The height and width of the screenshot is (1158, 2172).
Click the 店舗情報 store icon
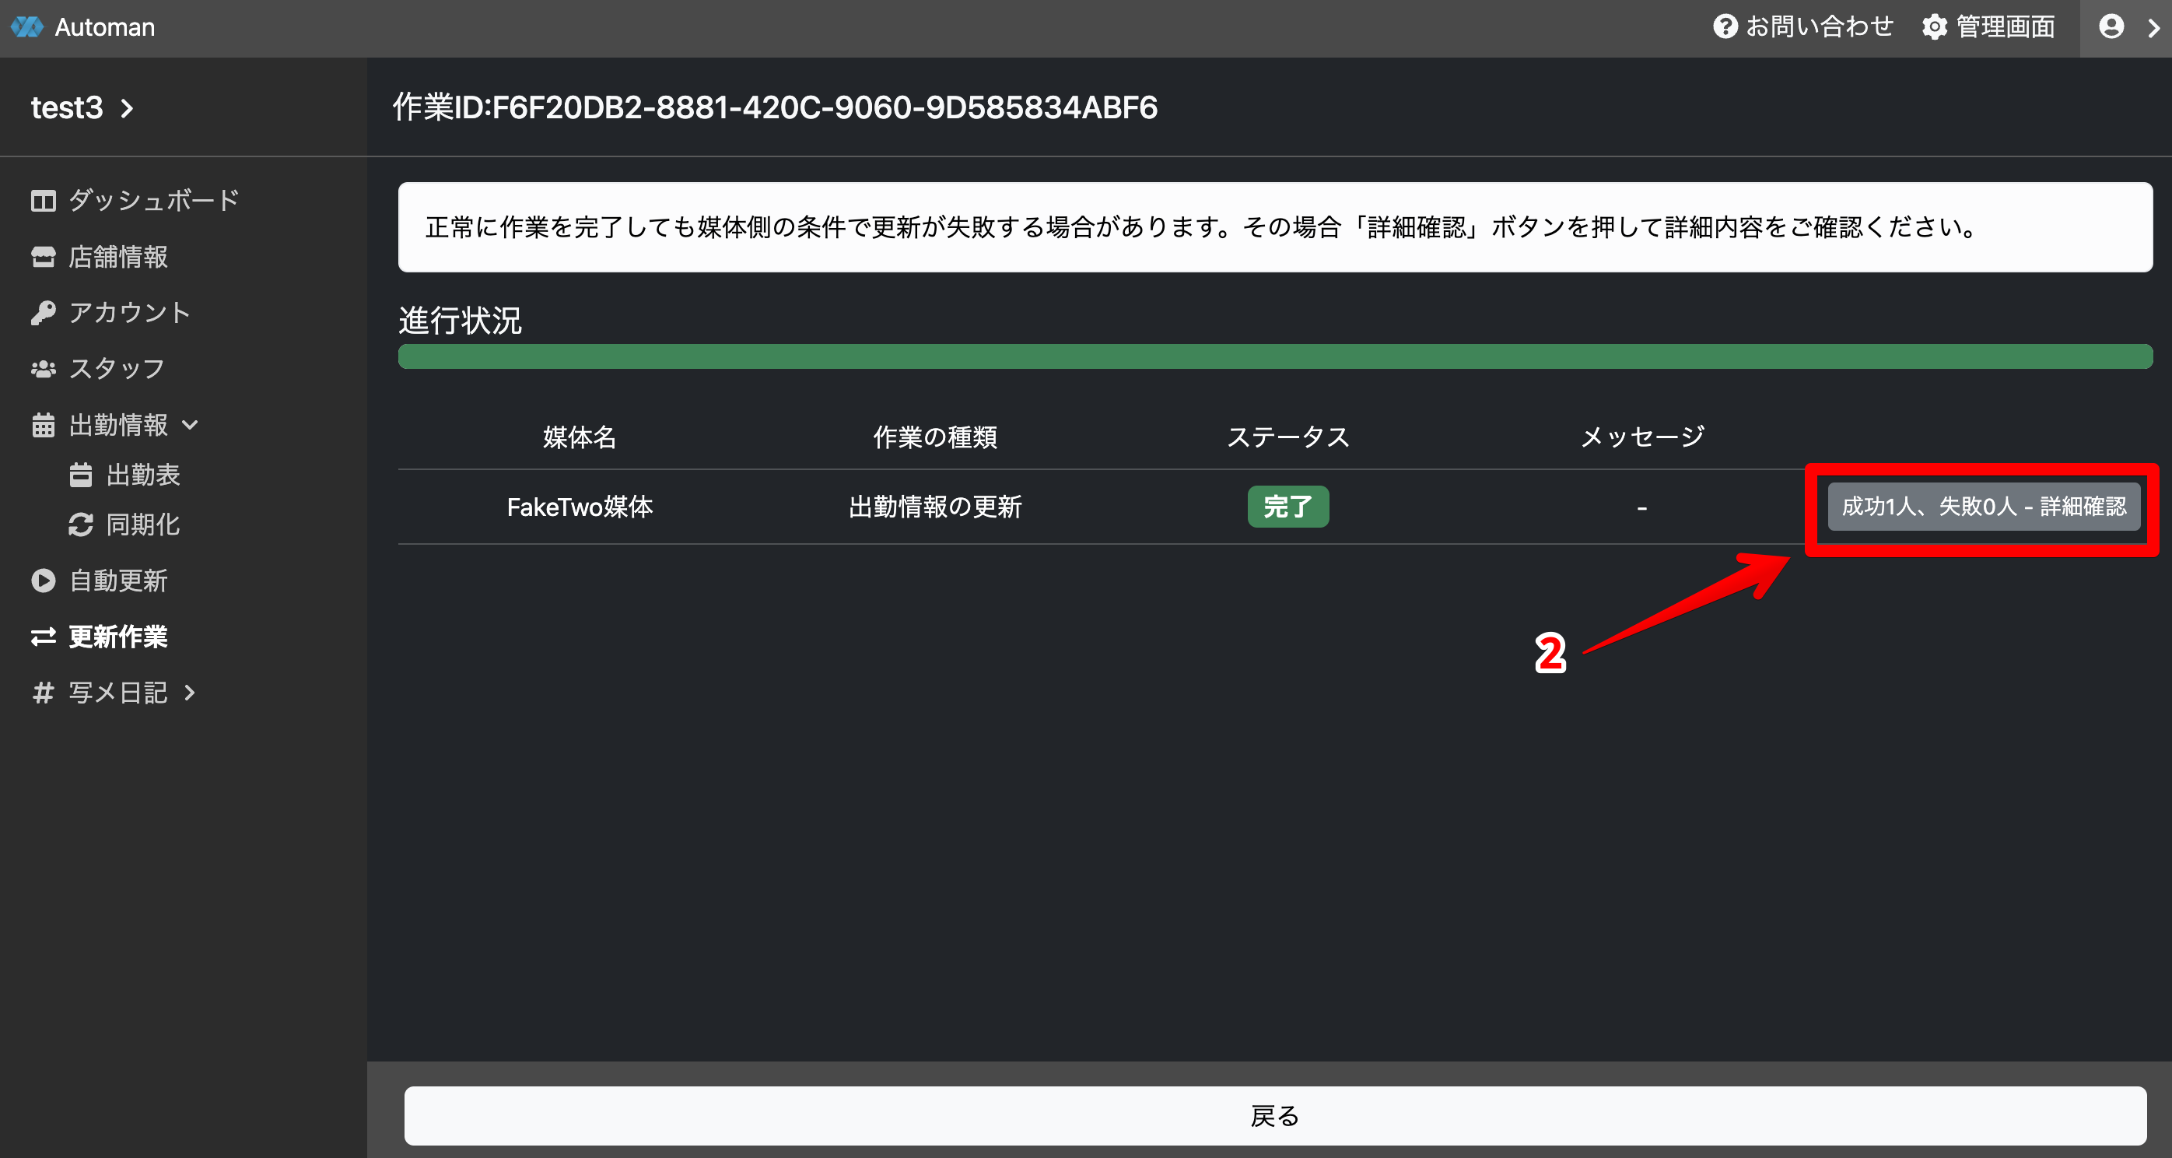[x=43, y=258]
